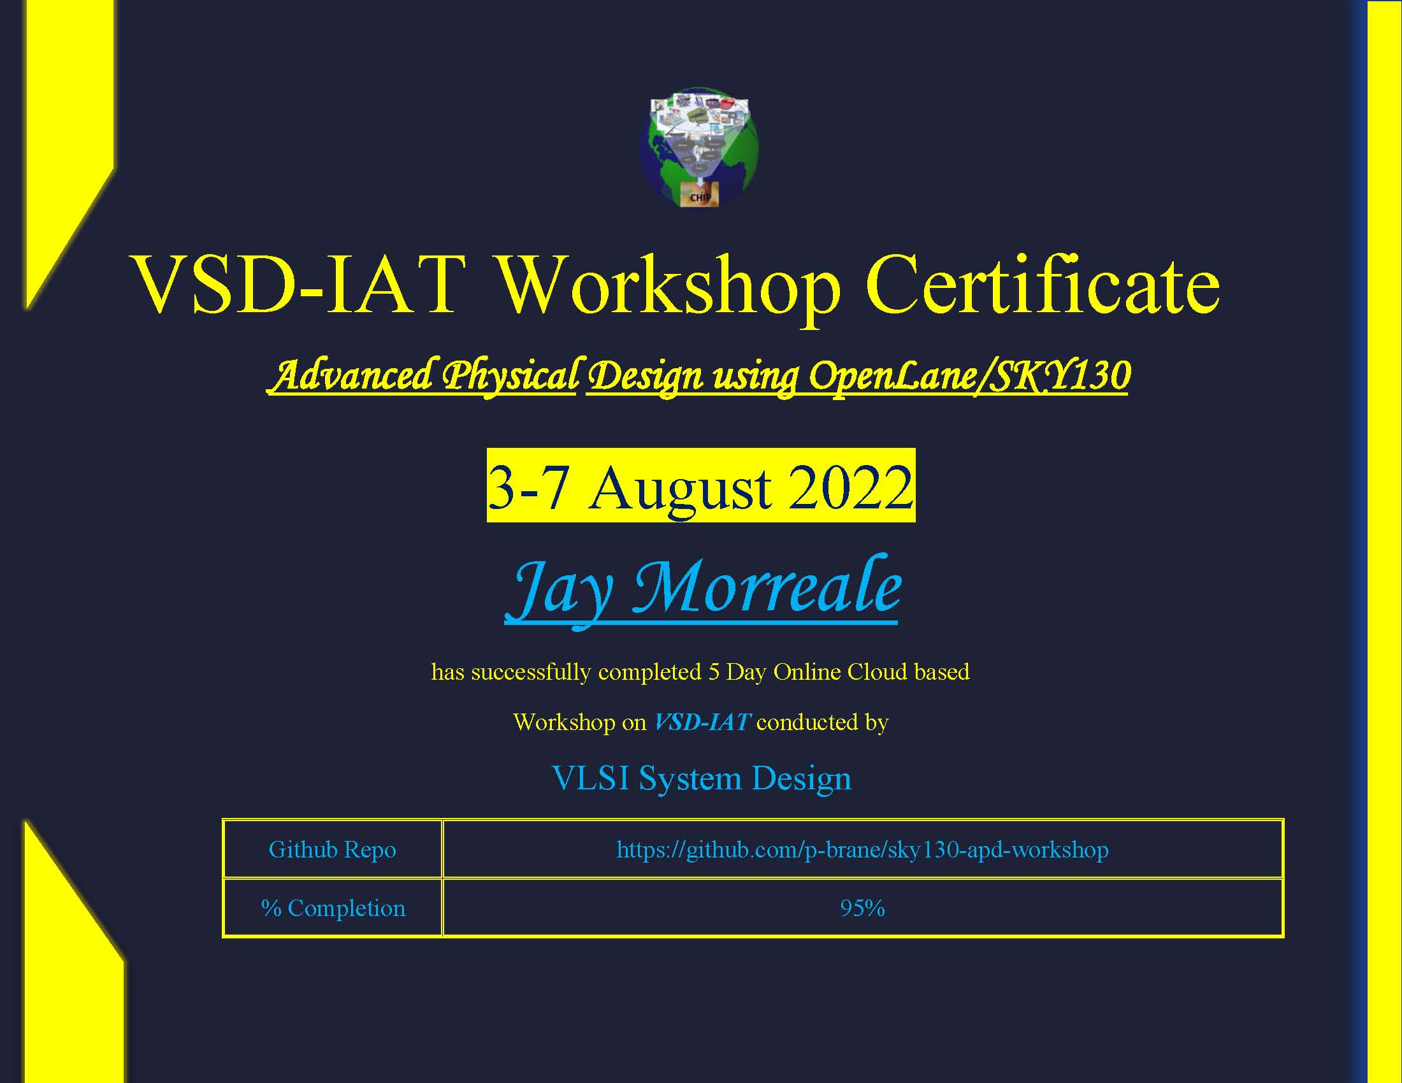
Task: Click the 95% completion value
Action: click(x=862, y=908)
